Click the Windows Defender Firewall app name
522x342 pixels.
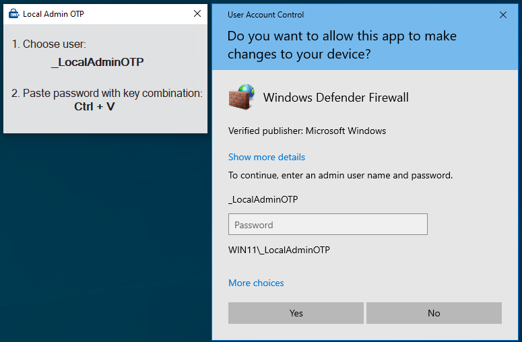pyautogui.click(x=336, y=98)
